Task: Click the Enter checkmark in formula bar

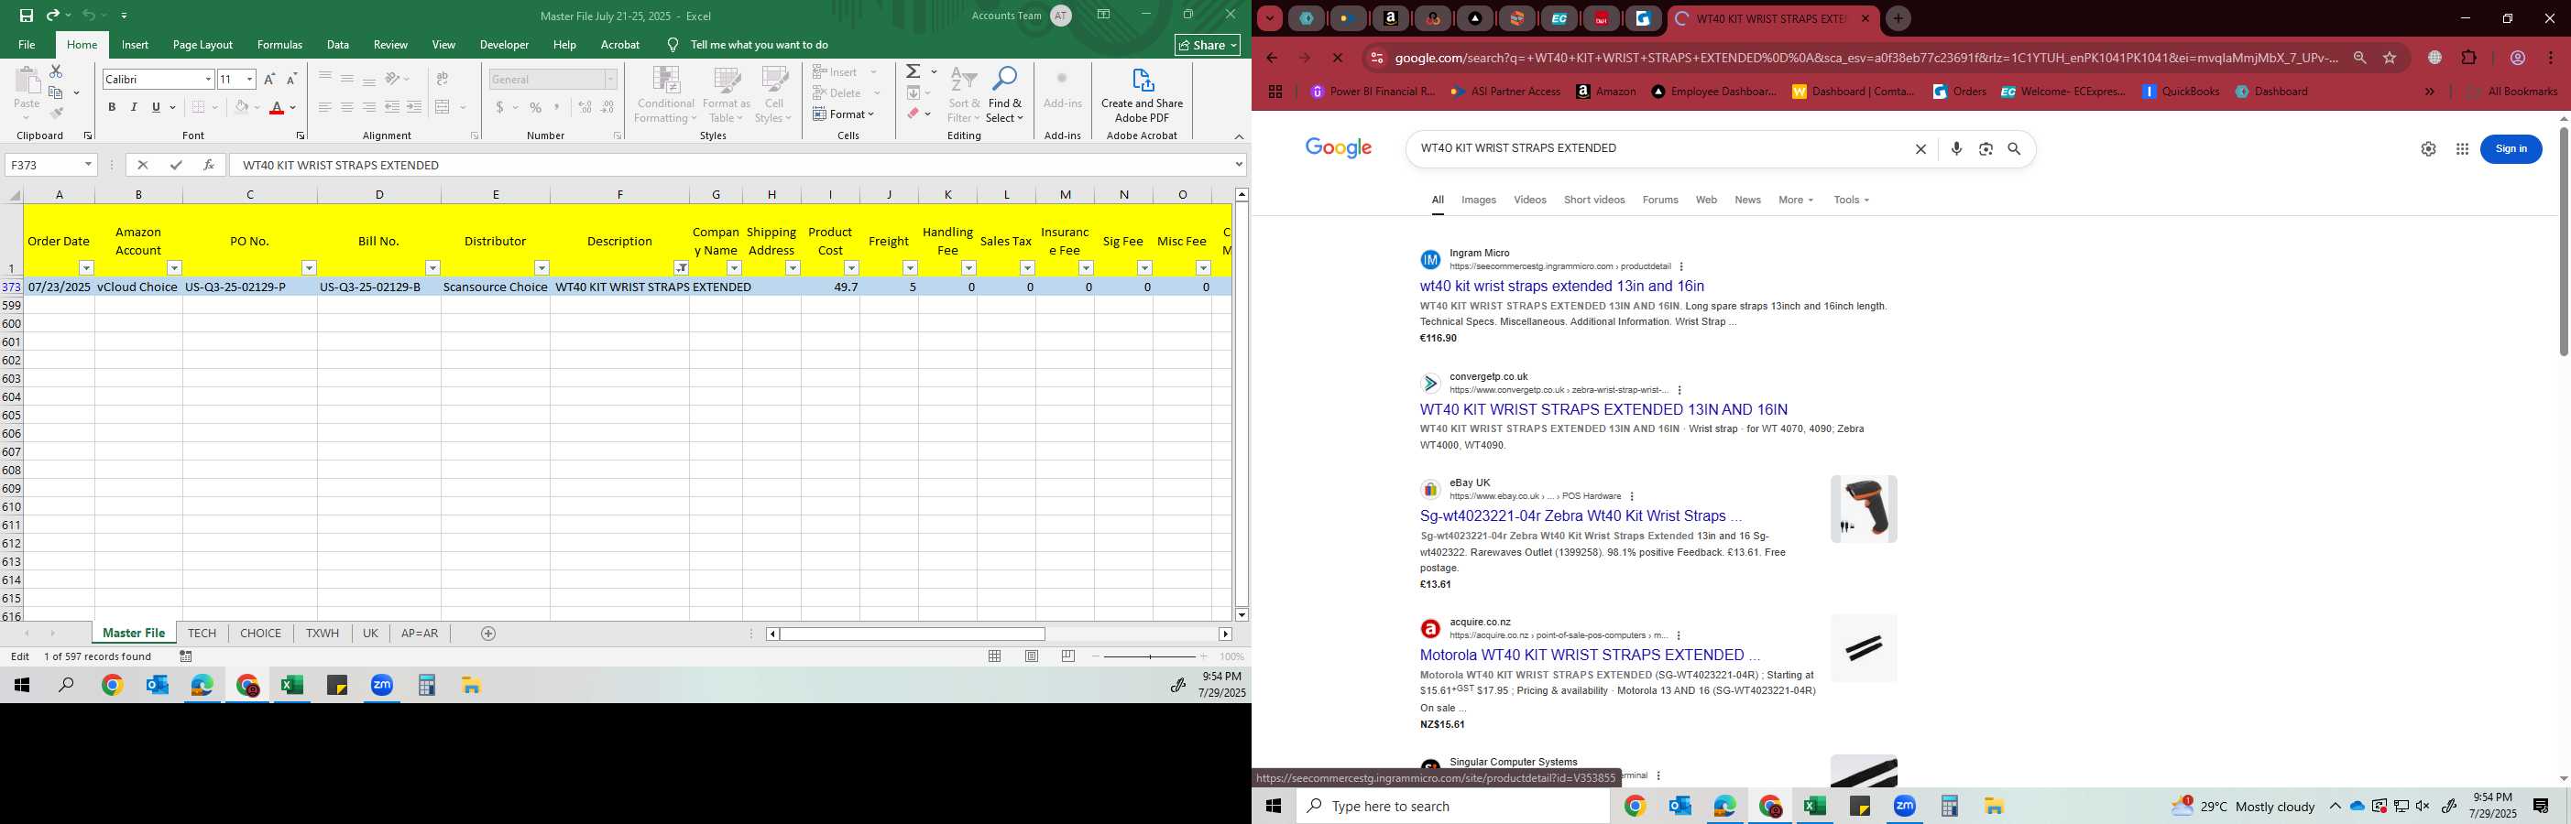Action: [x=176, y=165]
